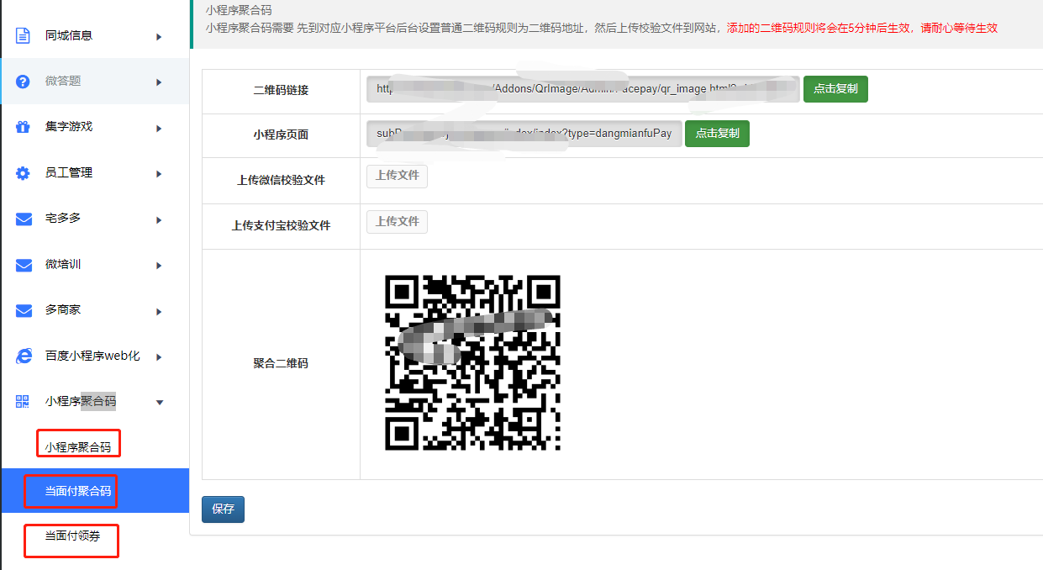Upload the 微信校验文件 via 上传文件

[397, 177]
